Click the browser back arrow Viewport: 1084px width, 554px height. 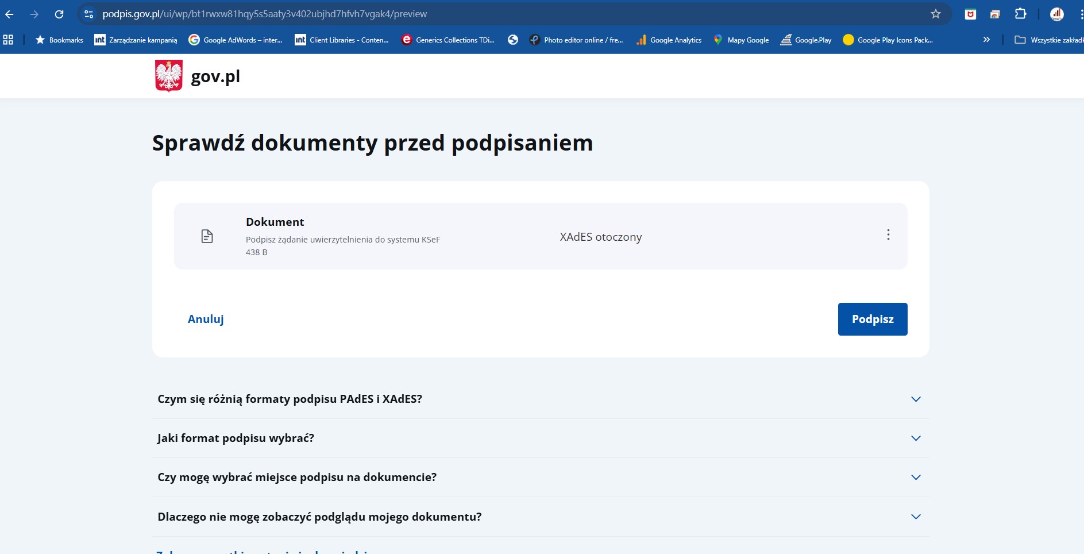pyautogui.click(x=10, y=14)
